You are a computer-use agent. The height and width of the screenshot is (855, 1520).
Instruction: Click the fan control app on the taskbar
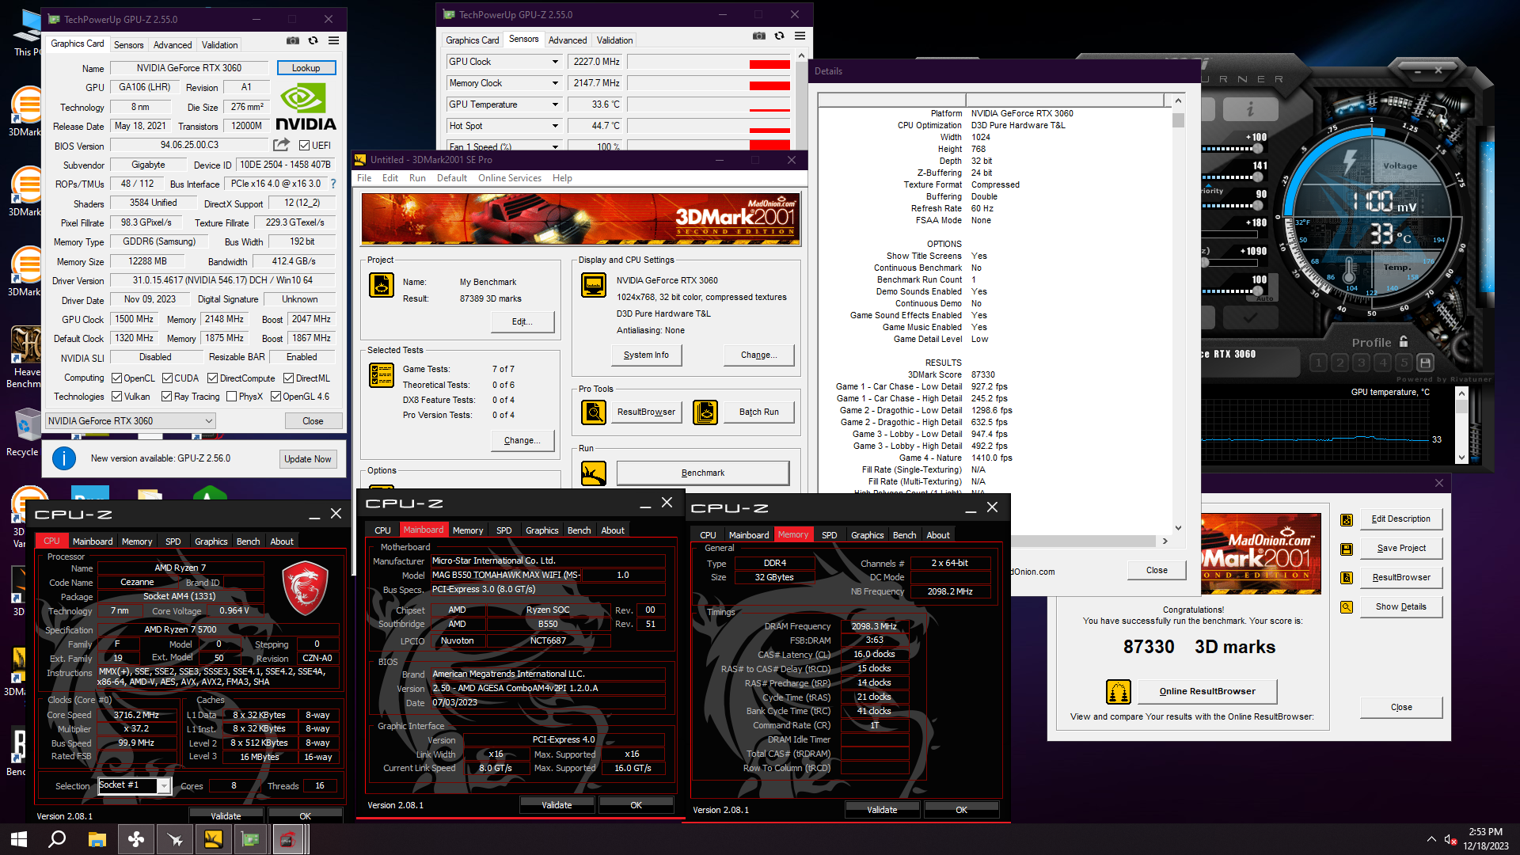click(x=136, y=839)
